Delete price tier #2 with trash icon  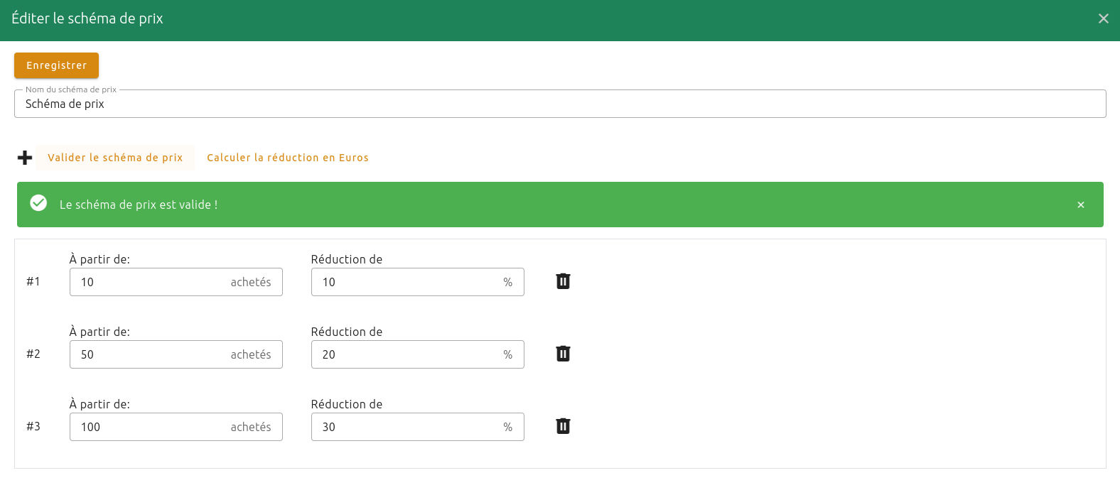click(563, 354)
